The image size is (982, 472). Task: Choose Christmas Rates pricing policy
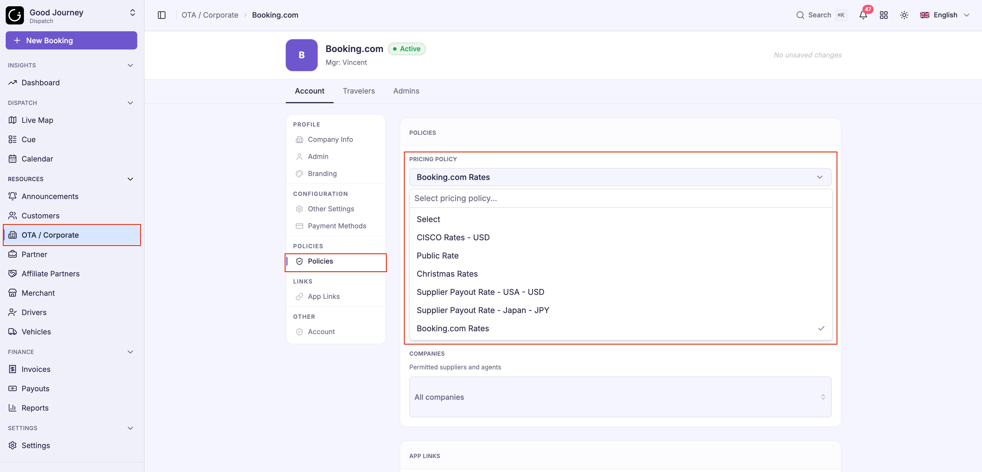click(x=621, y=274)
